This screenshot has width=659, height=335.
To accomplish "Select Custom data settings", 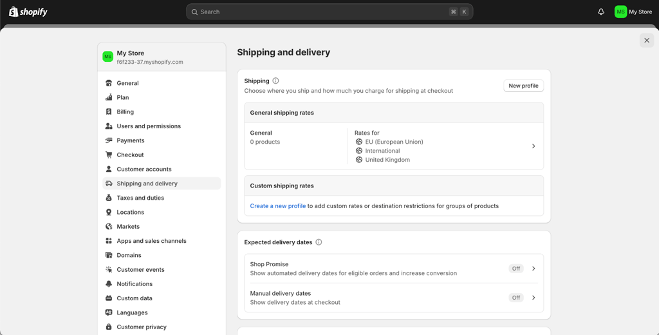I will click(162, 298).
